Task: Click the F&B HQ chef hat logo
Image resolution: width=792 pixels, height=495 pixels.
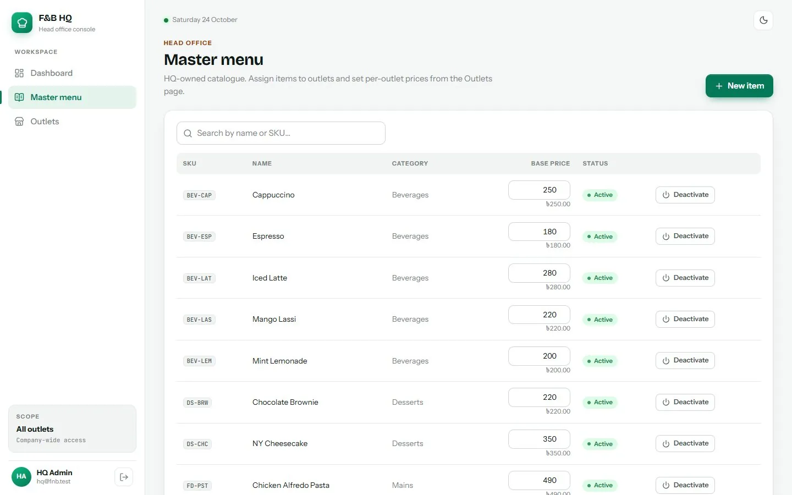Action: tap(22, 23)
